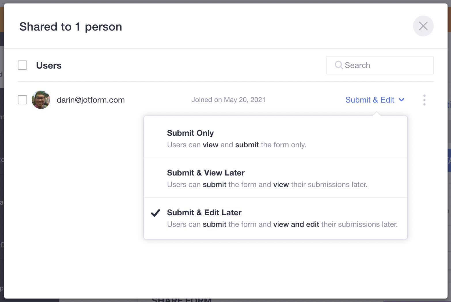Choose the Submit Only permission
Image resolution: width=451 pixels, height=302 pixels.
pos(190,133)
